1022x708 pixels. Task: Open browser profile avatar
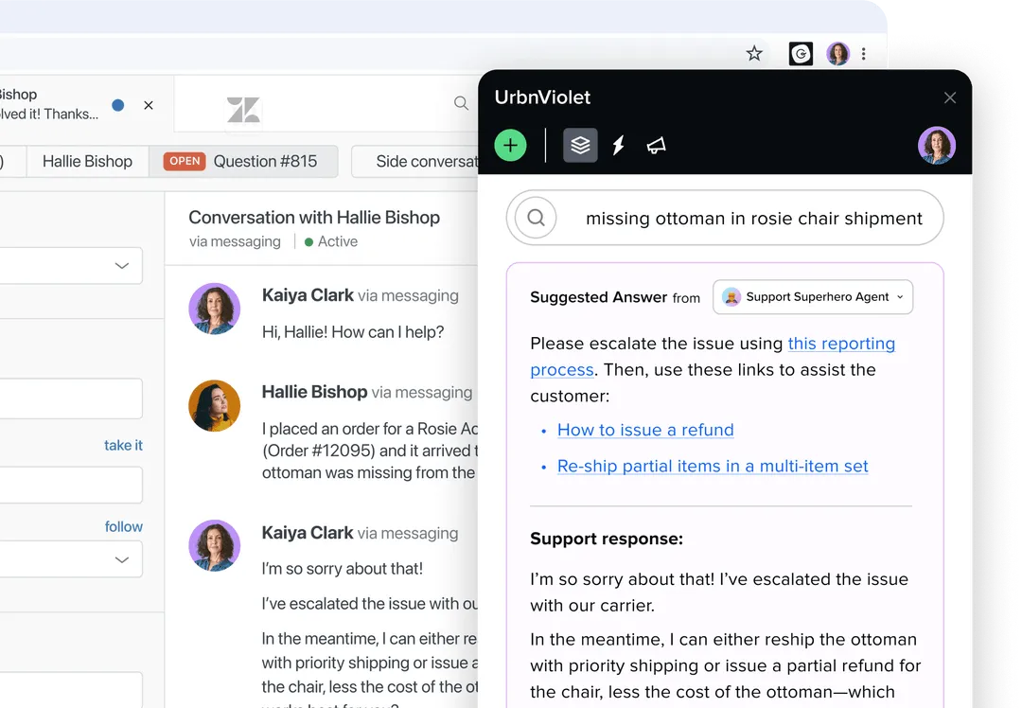click(x=837, y=53)
